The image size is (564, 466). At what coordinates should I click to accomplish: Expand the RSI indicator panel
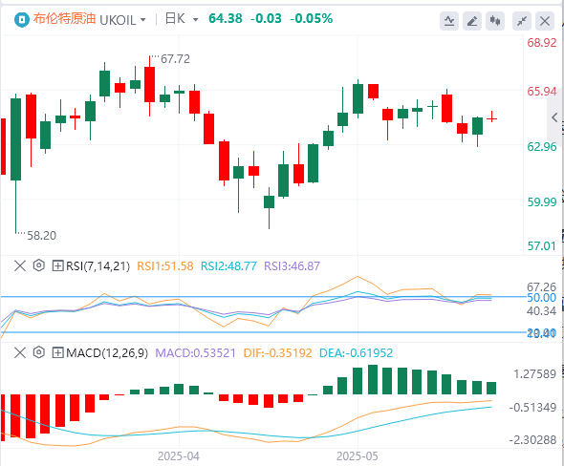[x=57, y=265]
